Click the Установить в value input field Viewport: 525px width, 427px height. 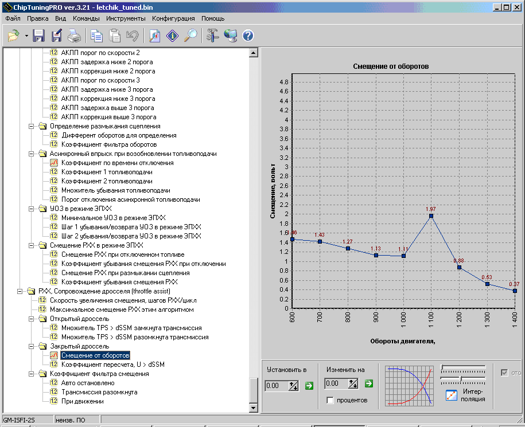(277, 386)
